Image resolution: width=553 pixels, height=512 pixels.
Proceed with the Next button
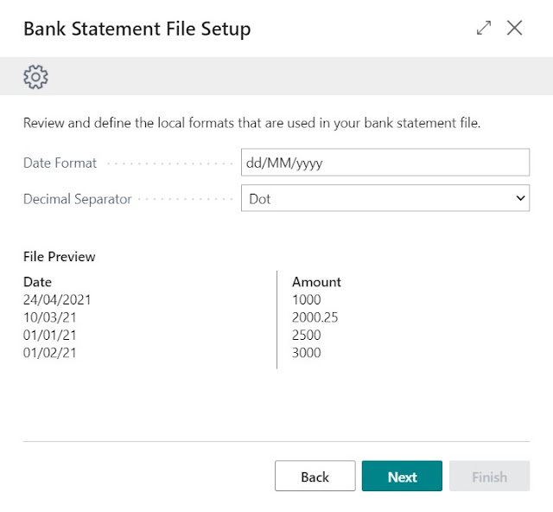click(402, 477)
